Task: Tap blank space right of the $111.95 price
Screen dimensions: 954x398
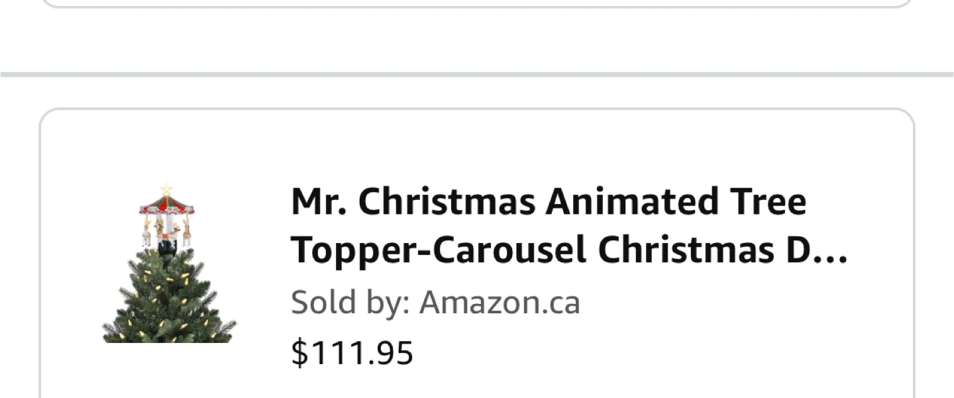Action: pos(629,352)
